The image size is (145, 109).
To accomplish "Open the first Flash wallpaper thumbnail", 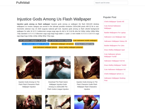I will pyautogui.click(x=29, y=68).
